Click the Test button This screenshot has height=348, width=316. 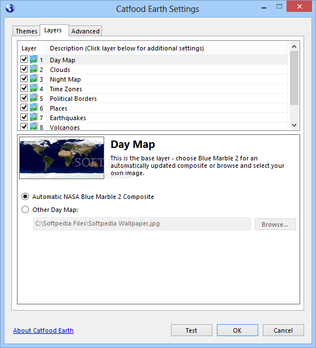click(191, 330)
